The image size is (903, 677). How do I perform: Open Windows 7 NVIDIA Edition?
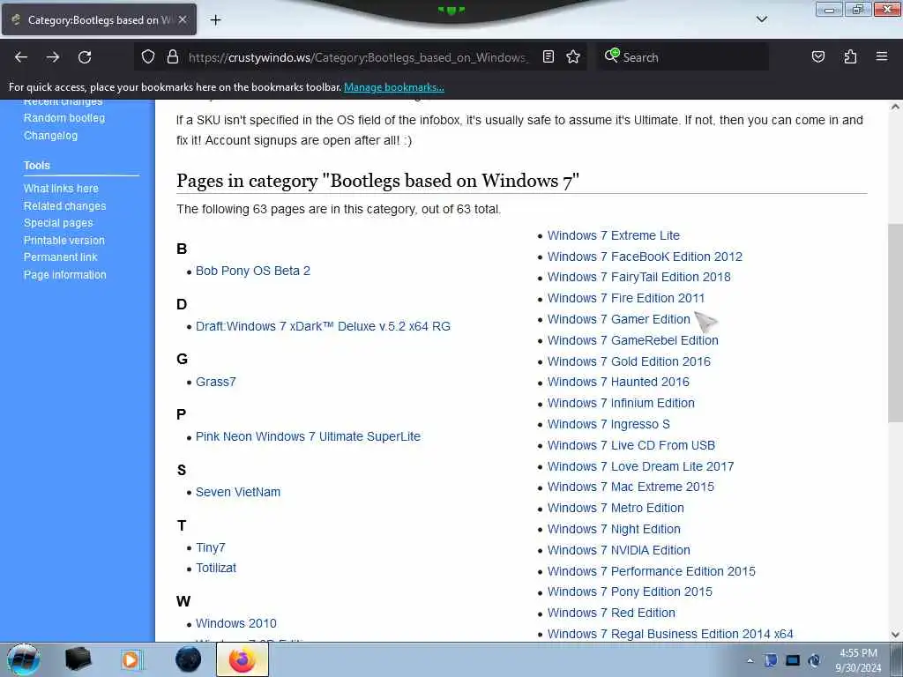tap(619, 550)
